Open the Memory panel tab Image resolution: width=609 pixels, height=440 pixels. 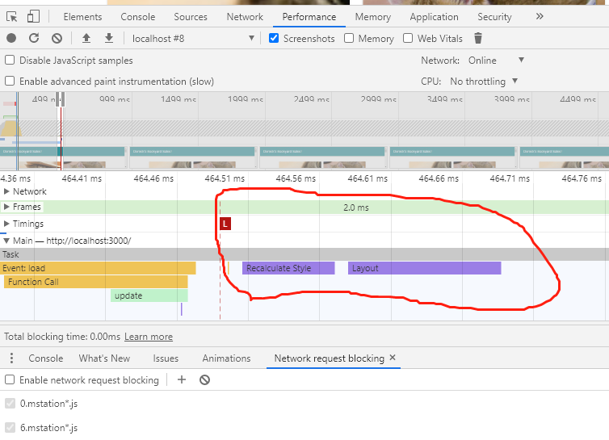373,17
